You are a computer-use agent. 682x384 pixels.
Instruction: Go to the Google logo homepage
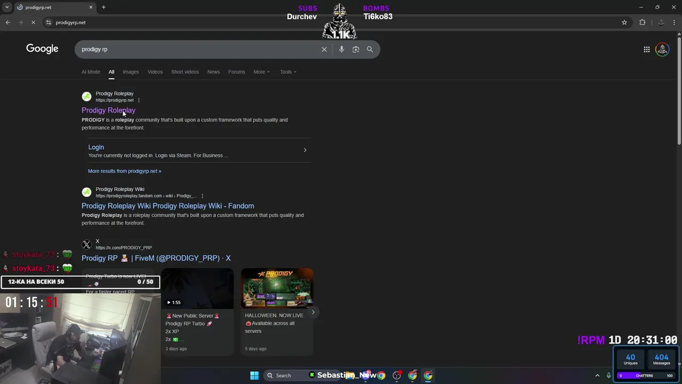[x=42, y=49]
